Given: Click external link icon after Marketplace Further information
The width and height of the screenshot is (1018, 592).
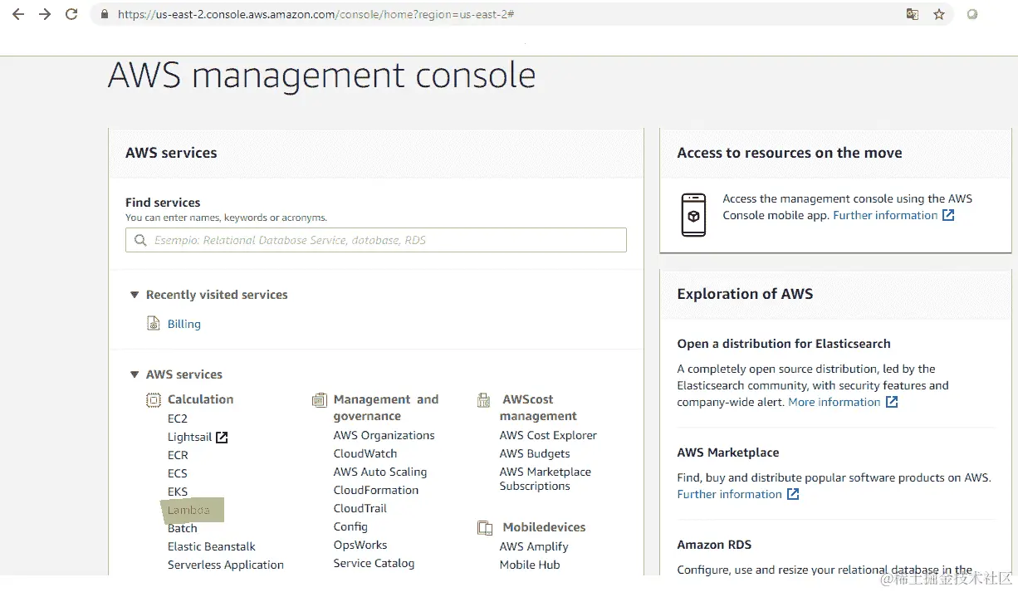Looking at the screenshot, I should [793, 494].
